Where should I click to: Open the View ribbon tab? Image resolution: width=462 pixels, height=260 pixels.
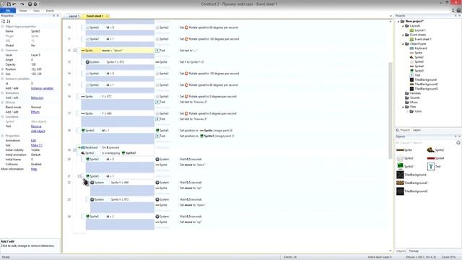coord(36,11)
